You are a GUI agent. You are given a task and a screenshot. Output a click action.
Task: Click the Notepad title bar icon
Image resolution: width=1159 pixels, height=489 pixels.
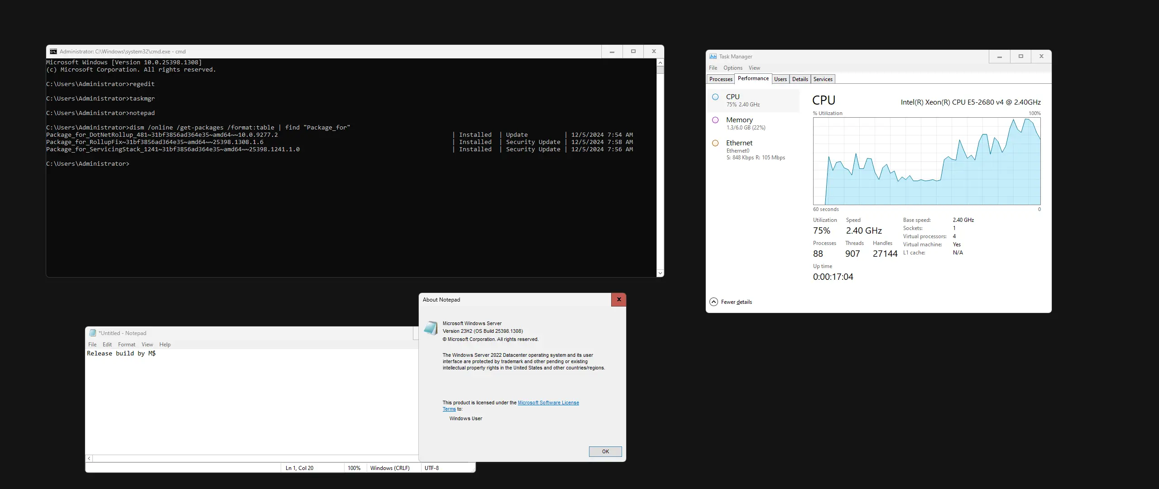(x=93, y=333)
